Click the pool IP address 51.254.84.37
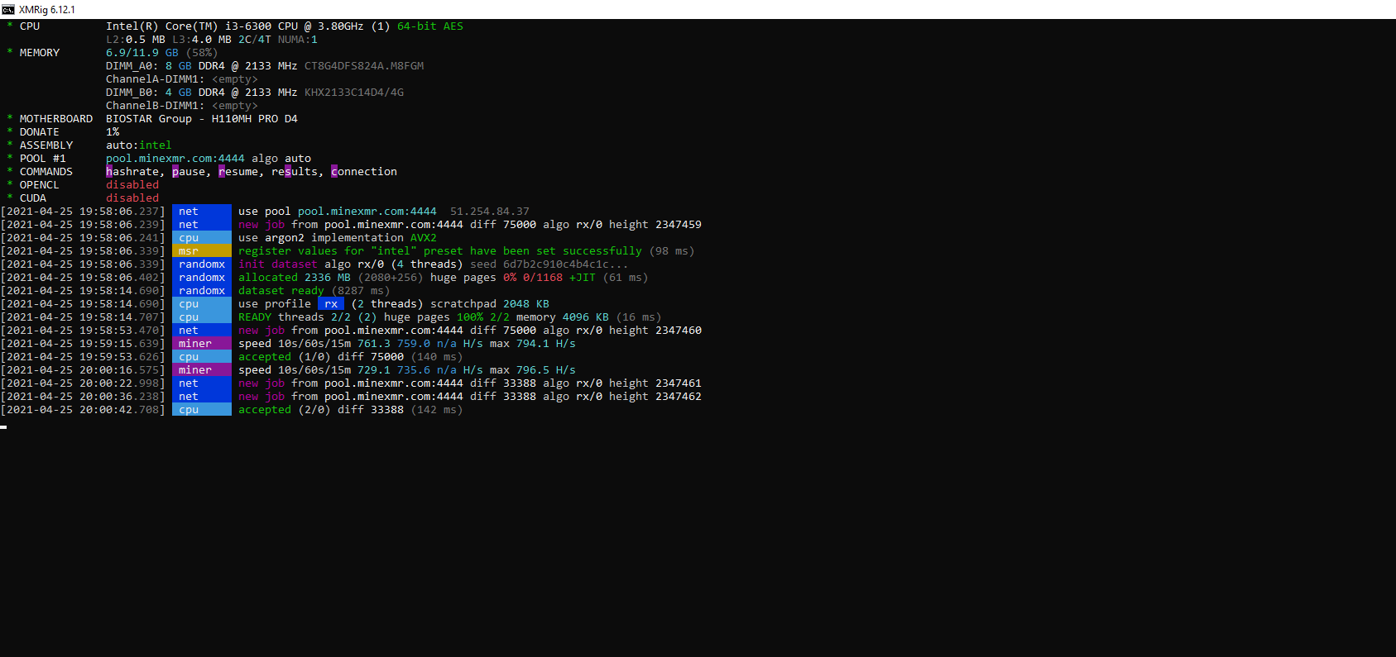The image size is (1396, 657). click(489, 212)
